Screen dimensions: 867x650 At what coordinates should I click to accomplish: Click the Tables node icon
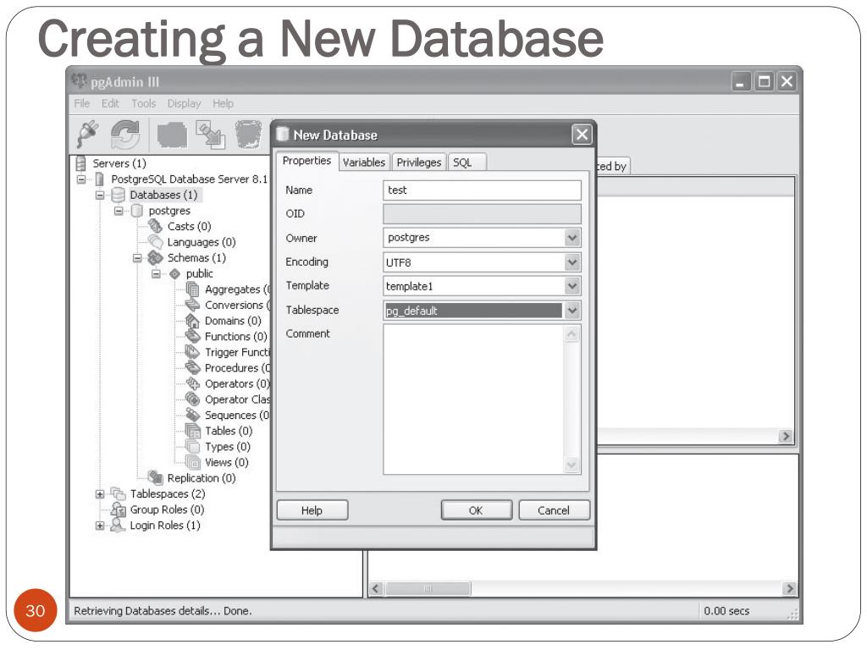click(192, 431)
